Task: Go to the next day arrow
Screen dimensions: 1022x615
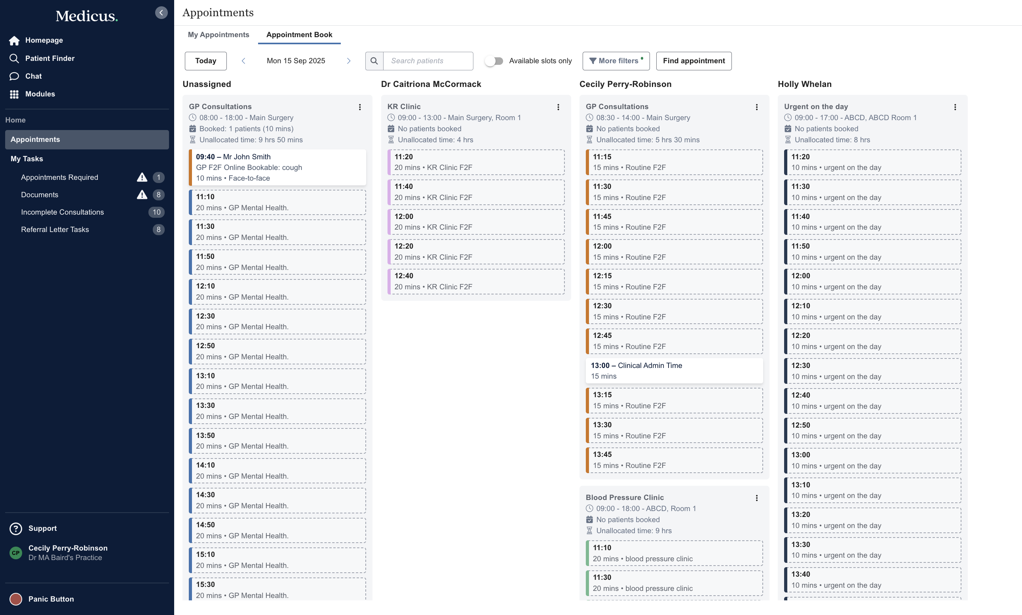Action: click(348, 61)
